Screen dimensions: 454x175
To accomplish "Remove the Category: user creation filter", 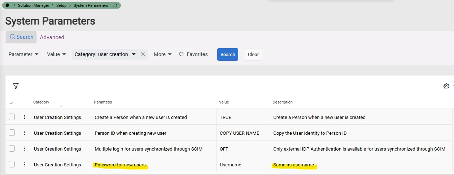I will tap(143, 54).
